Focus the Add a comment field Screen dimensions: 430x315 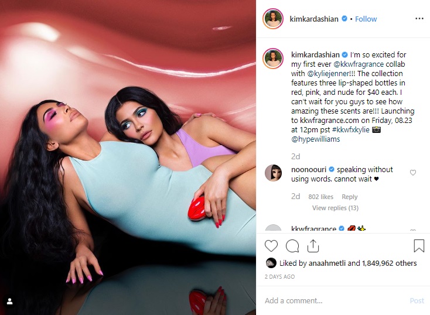(333, 301)
